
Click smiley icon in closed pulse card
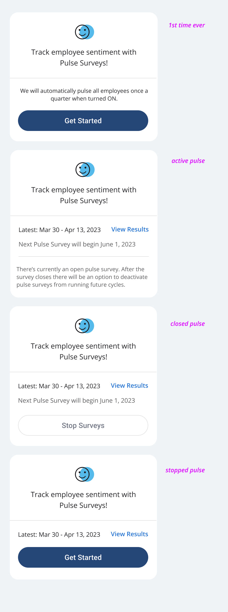(84, 326)
